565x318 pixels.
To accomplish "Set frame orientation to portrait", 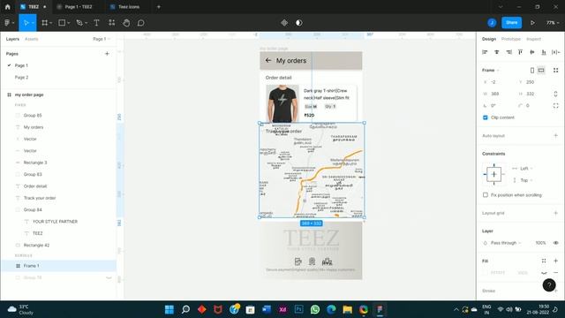I will pos(532,71).
